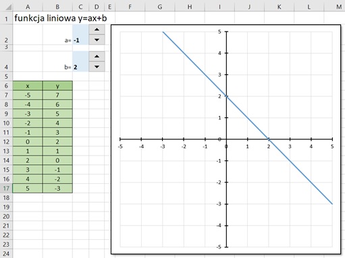
Task: Select x cell with value -5
Action: 28,95
